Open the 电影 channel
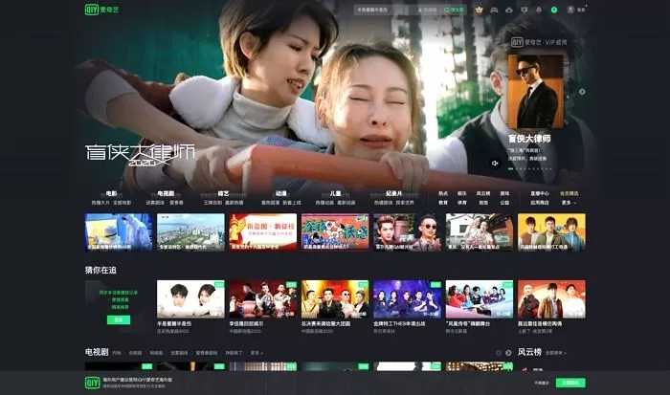 click(112, 193)
